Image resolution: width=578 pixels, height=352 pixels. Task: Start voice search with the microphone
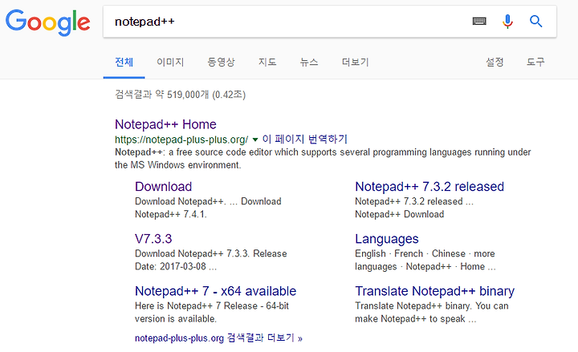pos(507,22)
